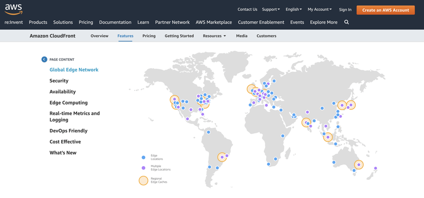Click Create an AWS Account button
The width and height of the screenshot is (424, 198).
(386, 10)
